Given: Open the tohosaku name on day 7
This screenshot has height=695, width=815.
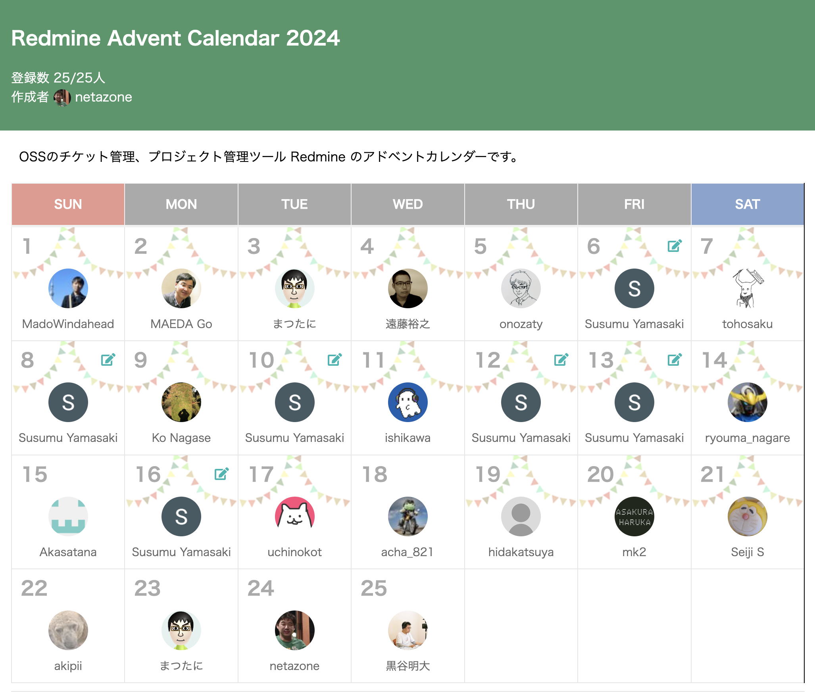Looking at the screenshot, I should (x=747, y=324).
